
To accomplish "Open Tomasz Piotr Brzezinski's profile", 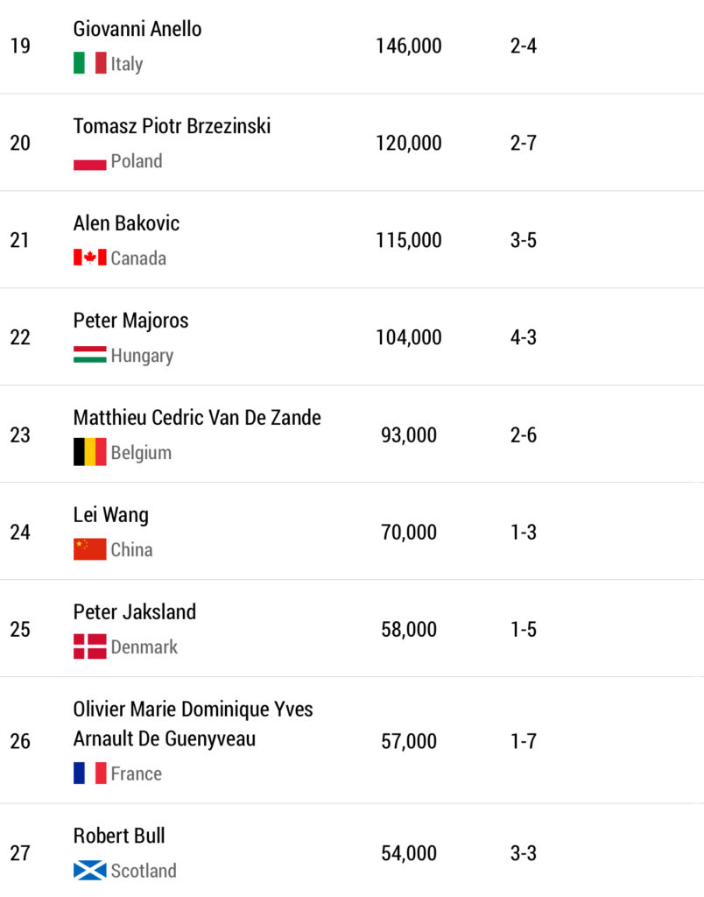I will coord(172,126).
